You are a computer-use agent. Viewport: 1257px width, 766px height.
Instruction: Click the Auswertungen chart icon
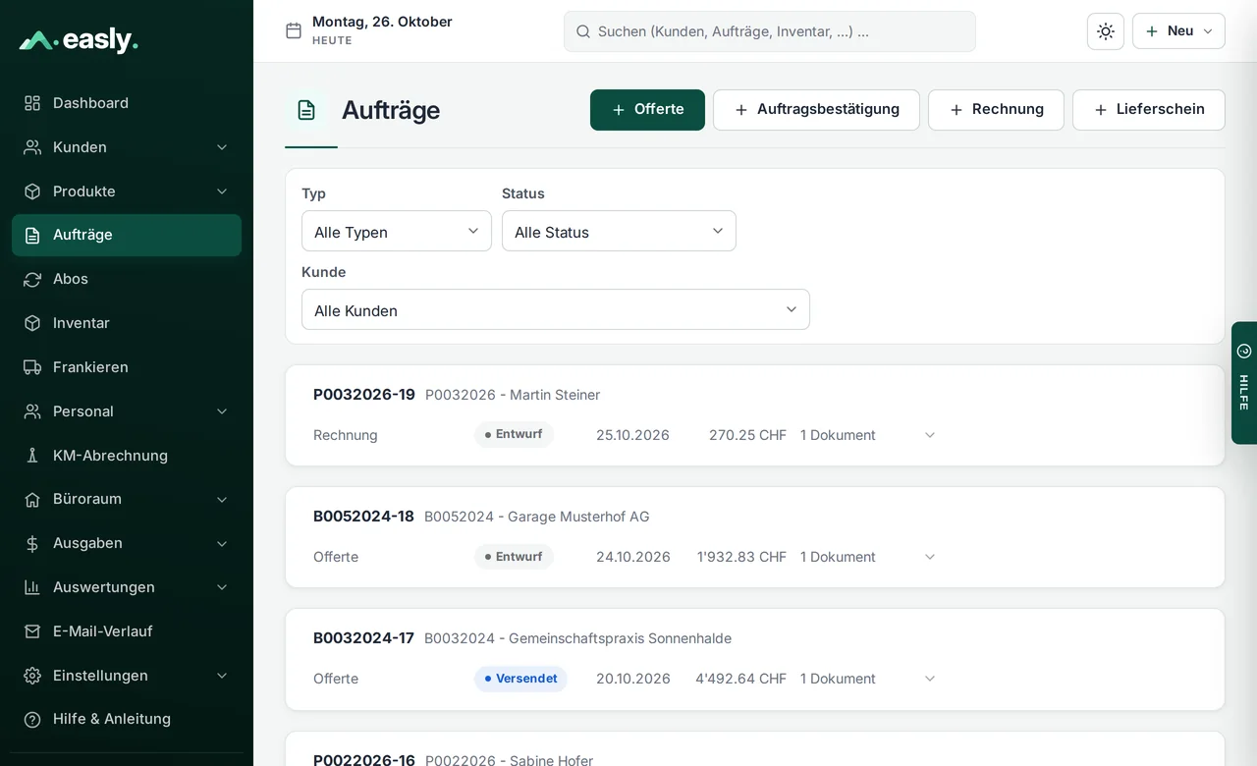(x=32, y=587)
